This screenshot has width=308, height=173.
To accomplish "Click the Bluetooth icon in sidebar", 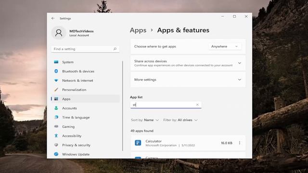I will click(x=56, y=71).
